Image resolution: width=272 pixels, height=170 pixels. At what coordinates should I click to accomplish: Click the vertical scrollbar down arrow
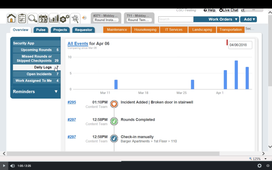coord(270,147)
